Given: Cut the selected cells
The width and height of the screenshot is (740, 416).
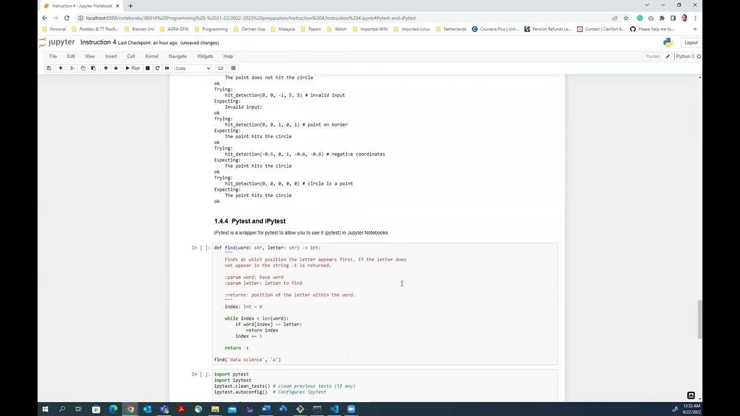Looking at the screenshot, I should coord(72,68).
